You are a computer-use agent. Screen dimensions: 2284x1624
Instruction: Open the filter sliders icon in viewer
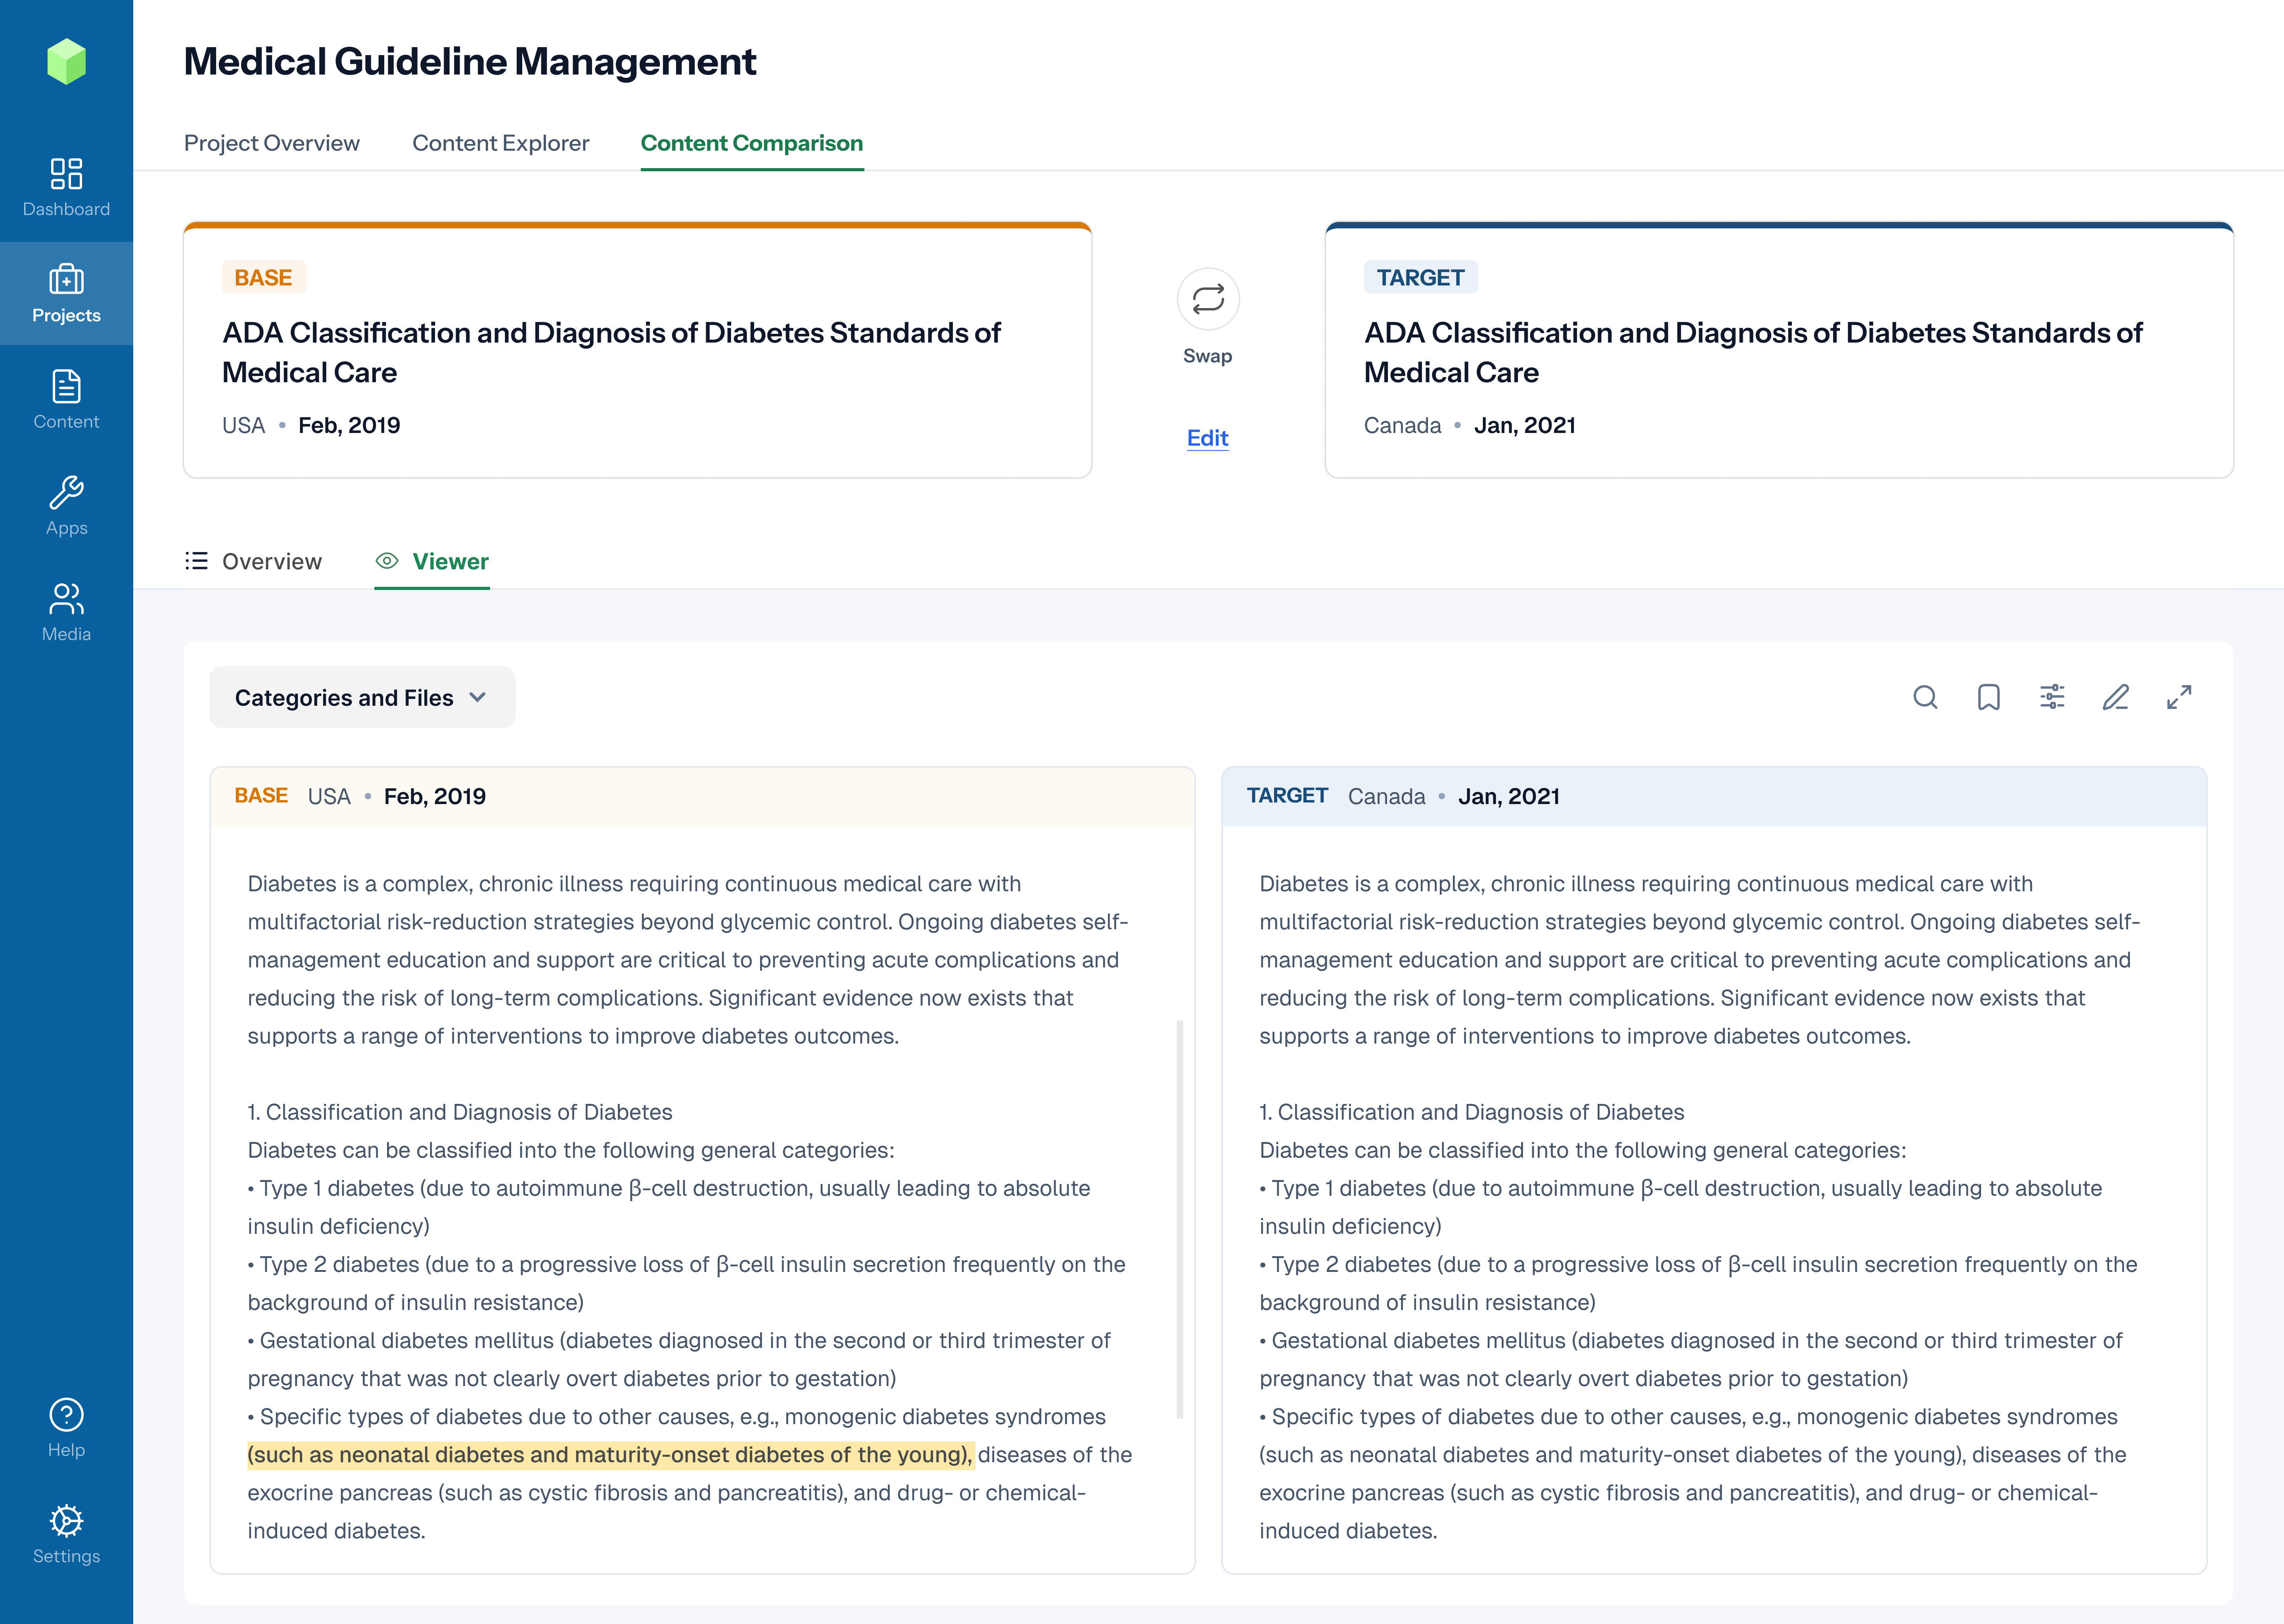point(2052,697)
